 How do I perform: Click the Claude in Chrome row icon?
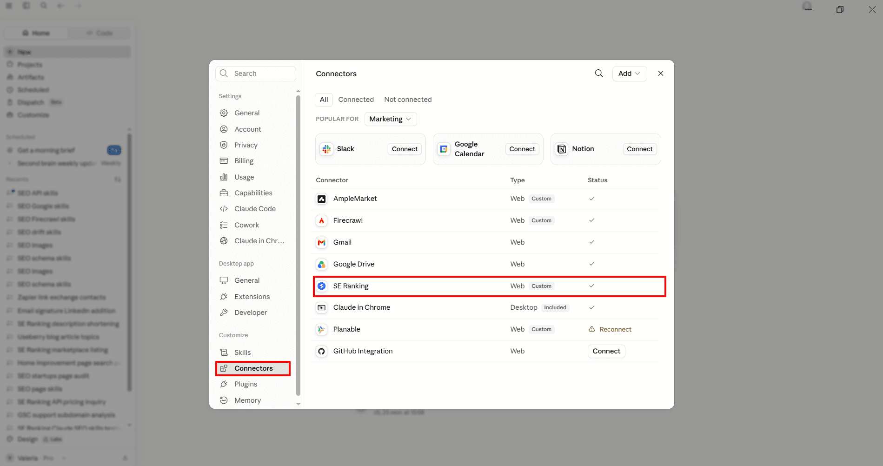click(321, 307)
